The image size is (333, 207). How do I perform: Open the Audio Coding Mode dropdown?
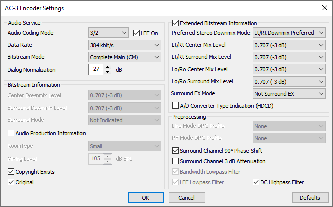[x=108, y=33]
